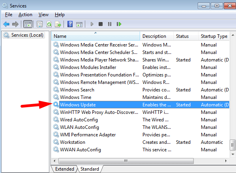236x173 pixels.
Task: Select the Windows Search service name
Action: tap(77, 90)
